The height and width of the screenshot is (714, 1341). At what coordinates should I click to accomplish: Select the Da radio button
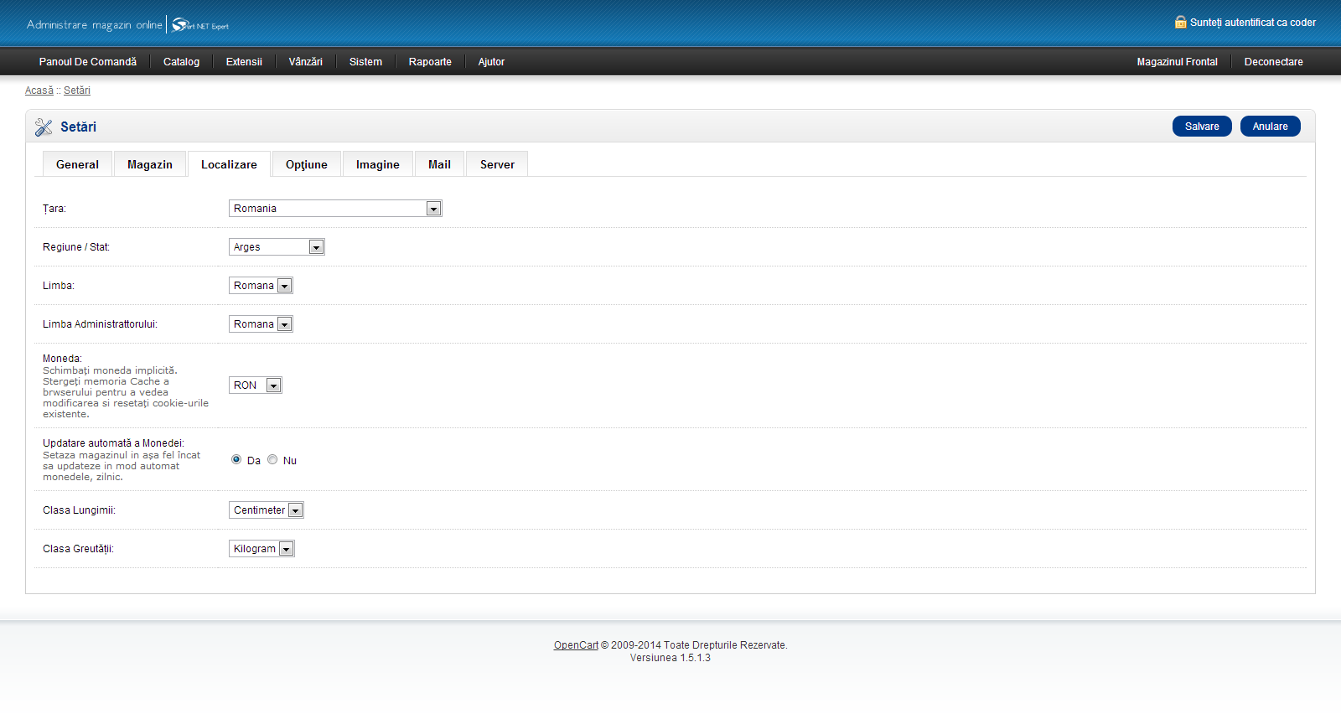236,459
